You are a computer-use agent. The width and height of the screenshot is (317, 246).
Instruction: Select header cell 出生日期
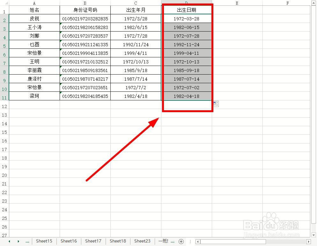pos(186,10)
